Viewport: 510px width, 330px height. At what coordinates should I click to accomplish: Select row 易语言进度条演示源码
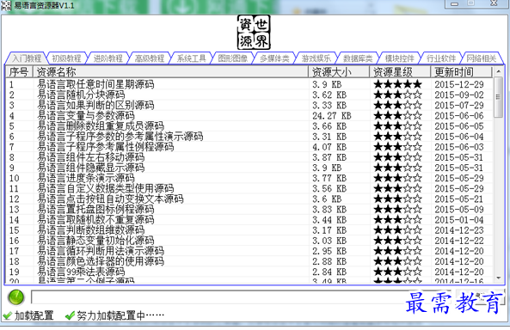[249, 178]
